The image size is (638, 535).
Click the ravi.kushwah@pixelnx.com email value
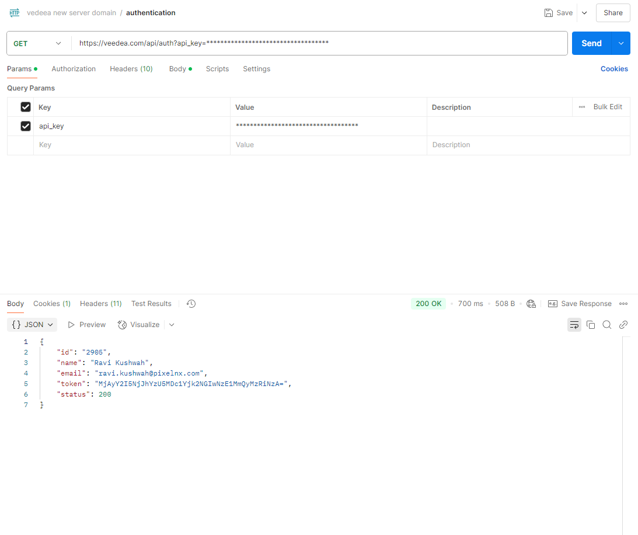point(149,373)
